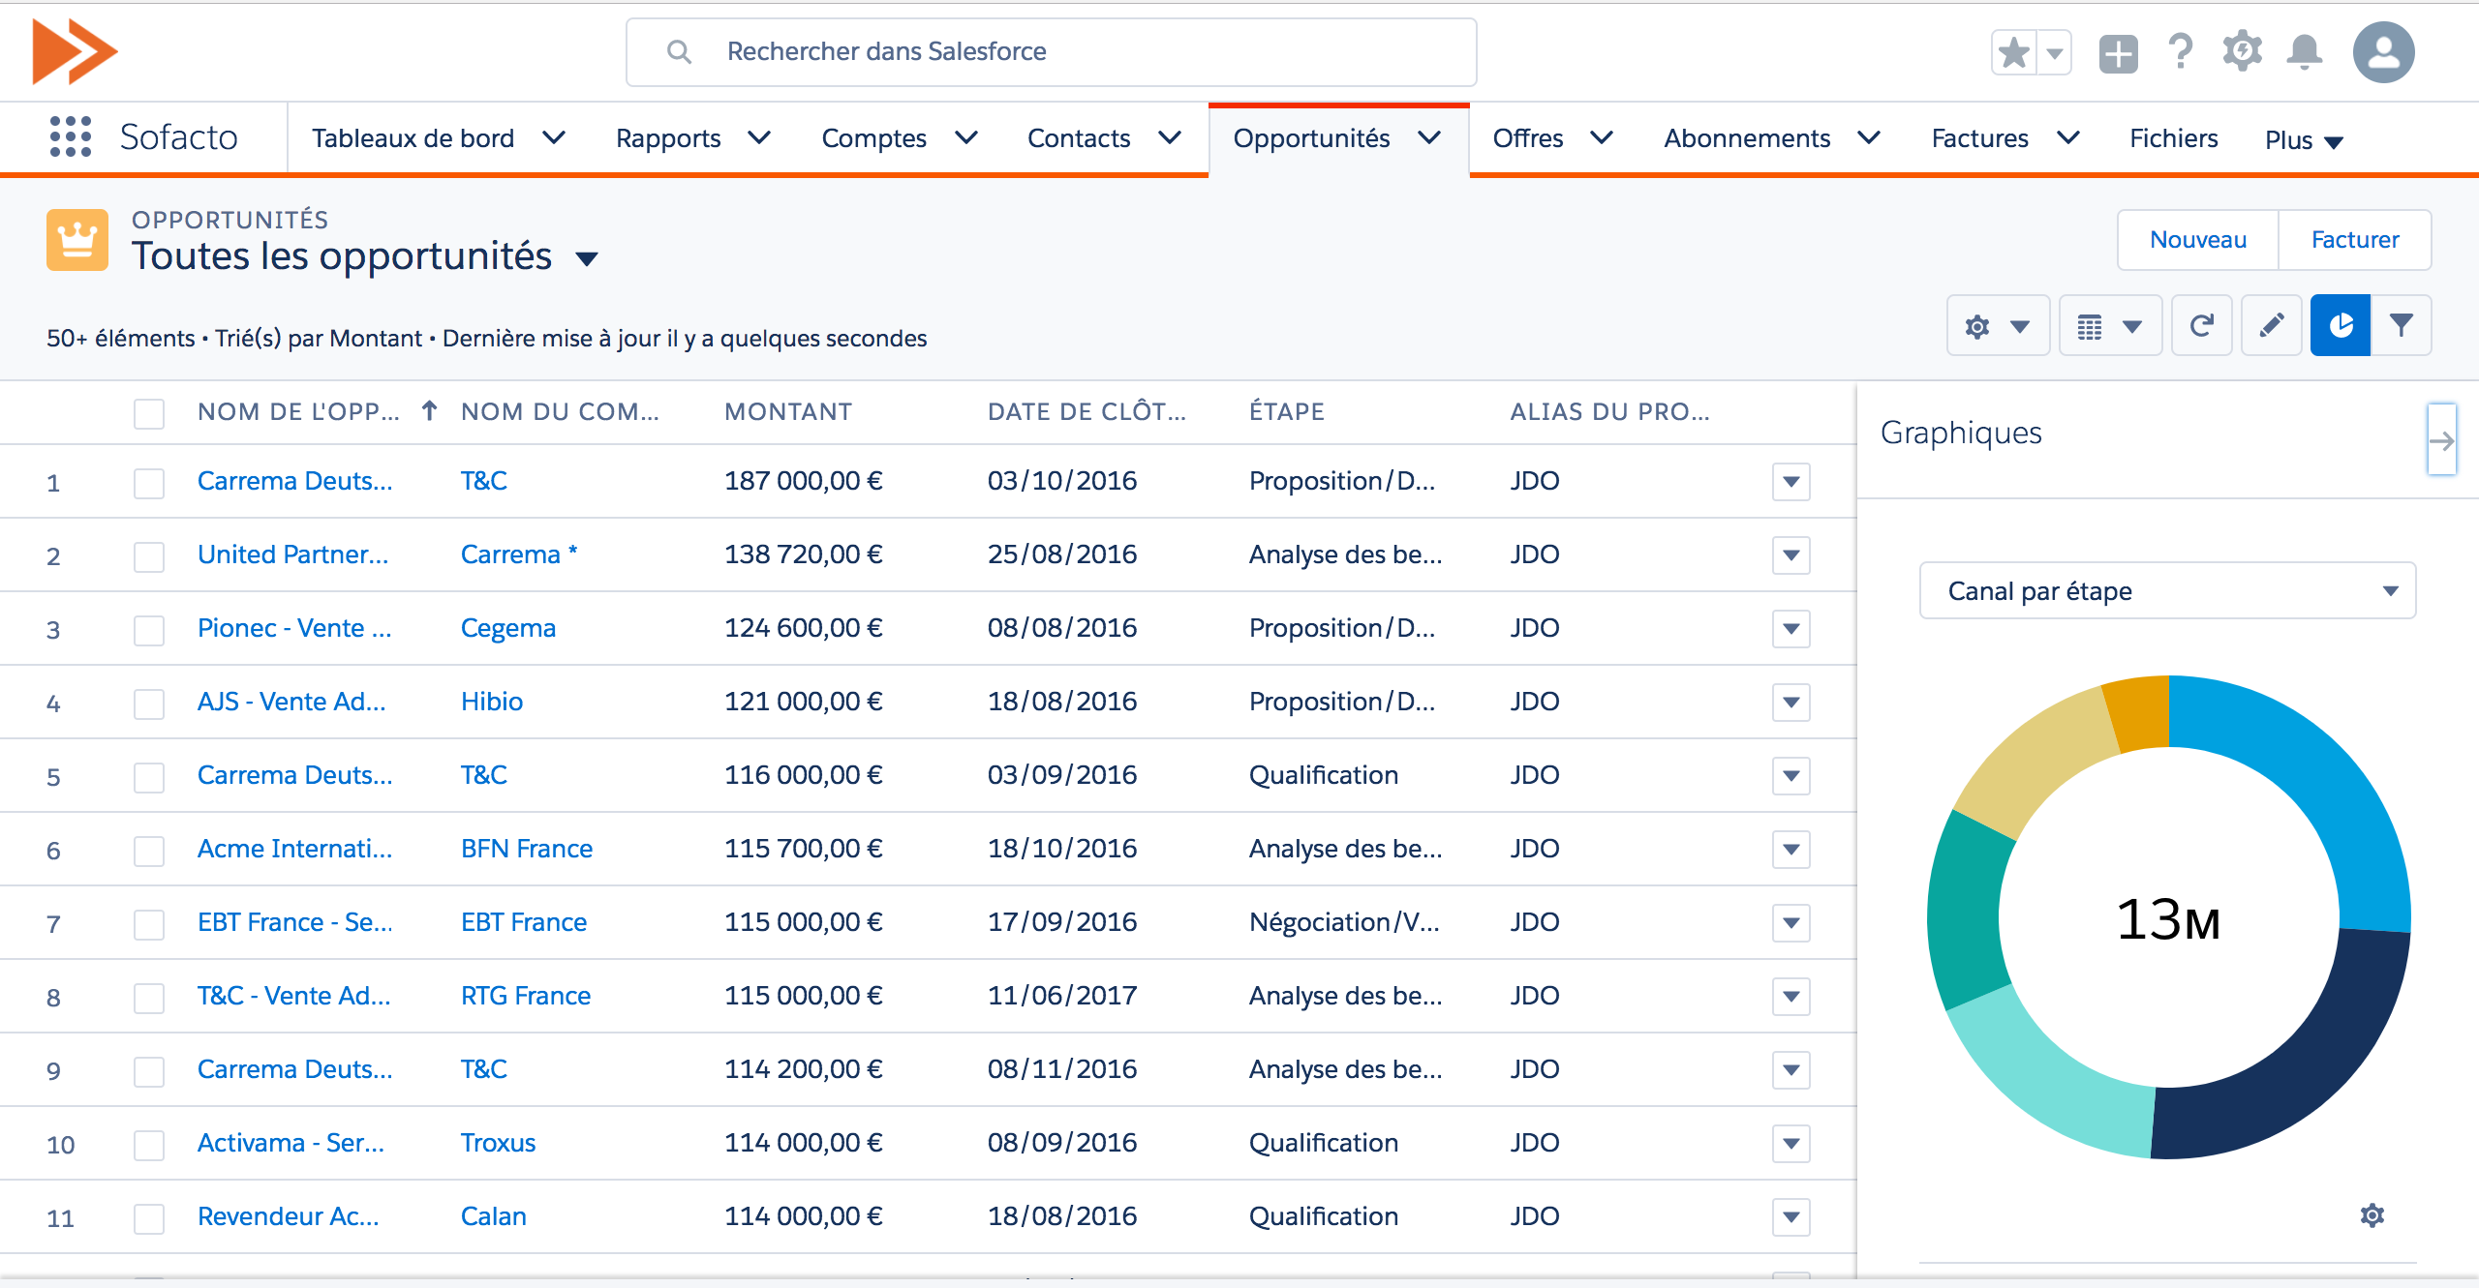The width and height of the screenshot is (2479, 1288).
Task: Click the favorites star icon
Action: click(x=2014, y=52)
